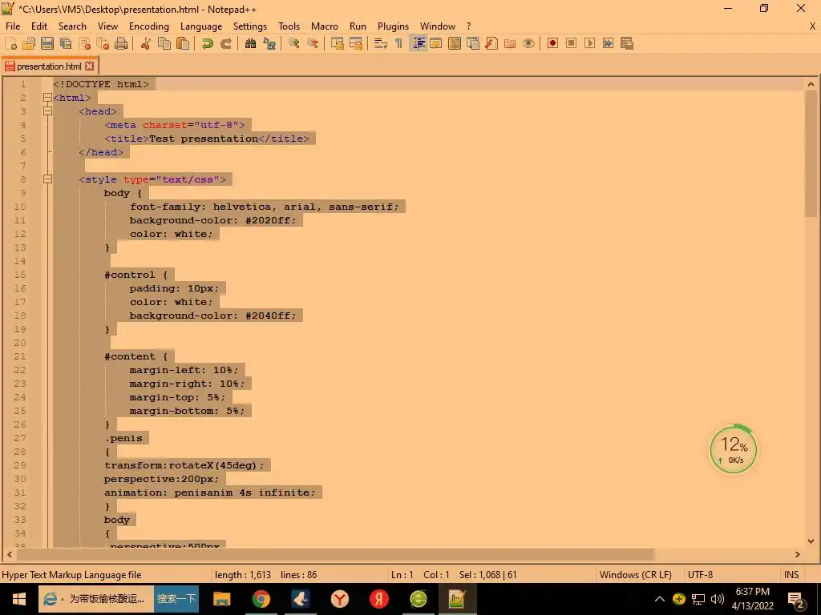The height and width of the screenshot is (615, 821).
Task: Open the Window menu
Action: click(x=437, y=26)
